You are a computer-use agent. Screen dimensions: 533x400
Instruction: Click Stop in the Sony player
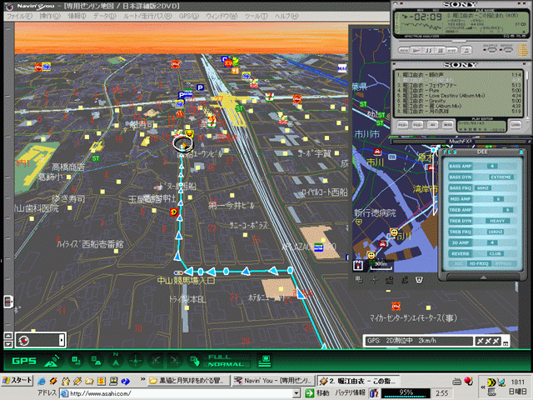441,50
